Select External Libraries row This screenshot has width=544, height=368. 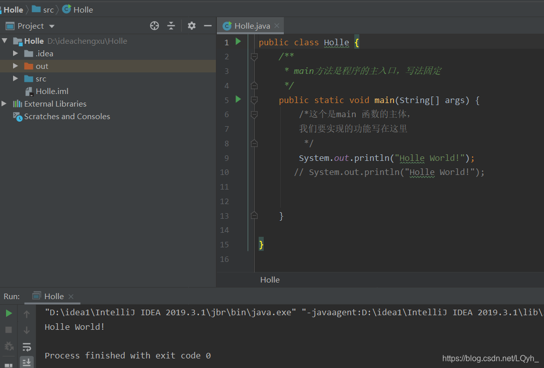[108, 104]
